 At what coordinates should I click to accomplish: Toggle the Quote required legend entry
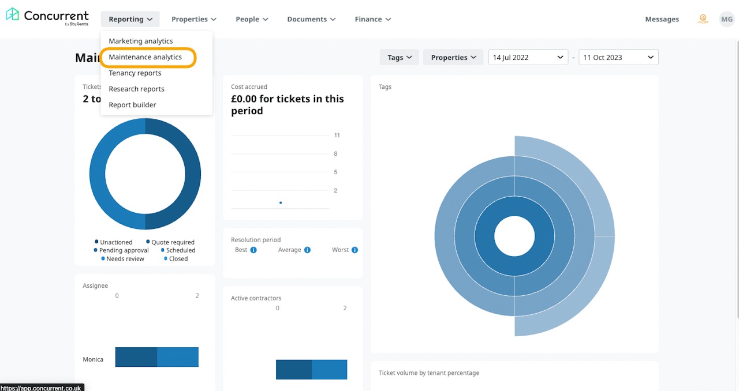point(170,242)
